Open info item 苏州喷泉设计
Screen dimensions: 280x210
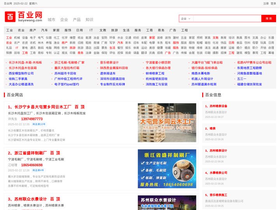point(218,150)
